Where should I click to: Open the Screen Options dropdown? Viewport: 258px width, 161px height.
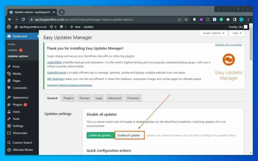pos(213,33)
